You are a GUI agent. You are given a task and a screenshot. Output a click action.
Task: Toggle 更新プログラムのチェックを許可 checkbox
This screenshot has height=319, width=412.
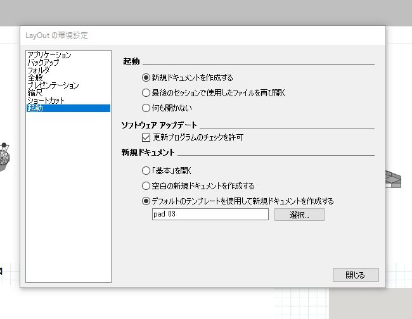(x=146, y=137)
